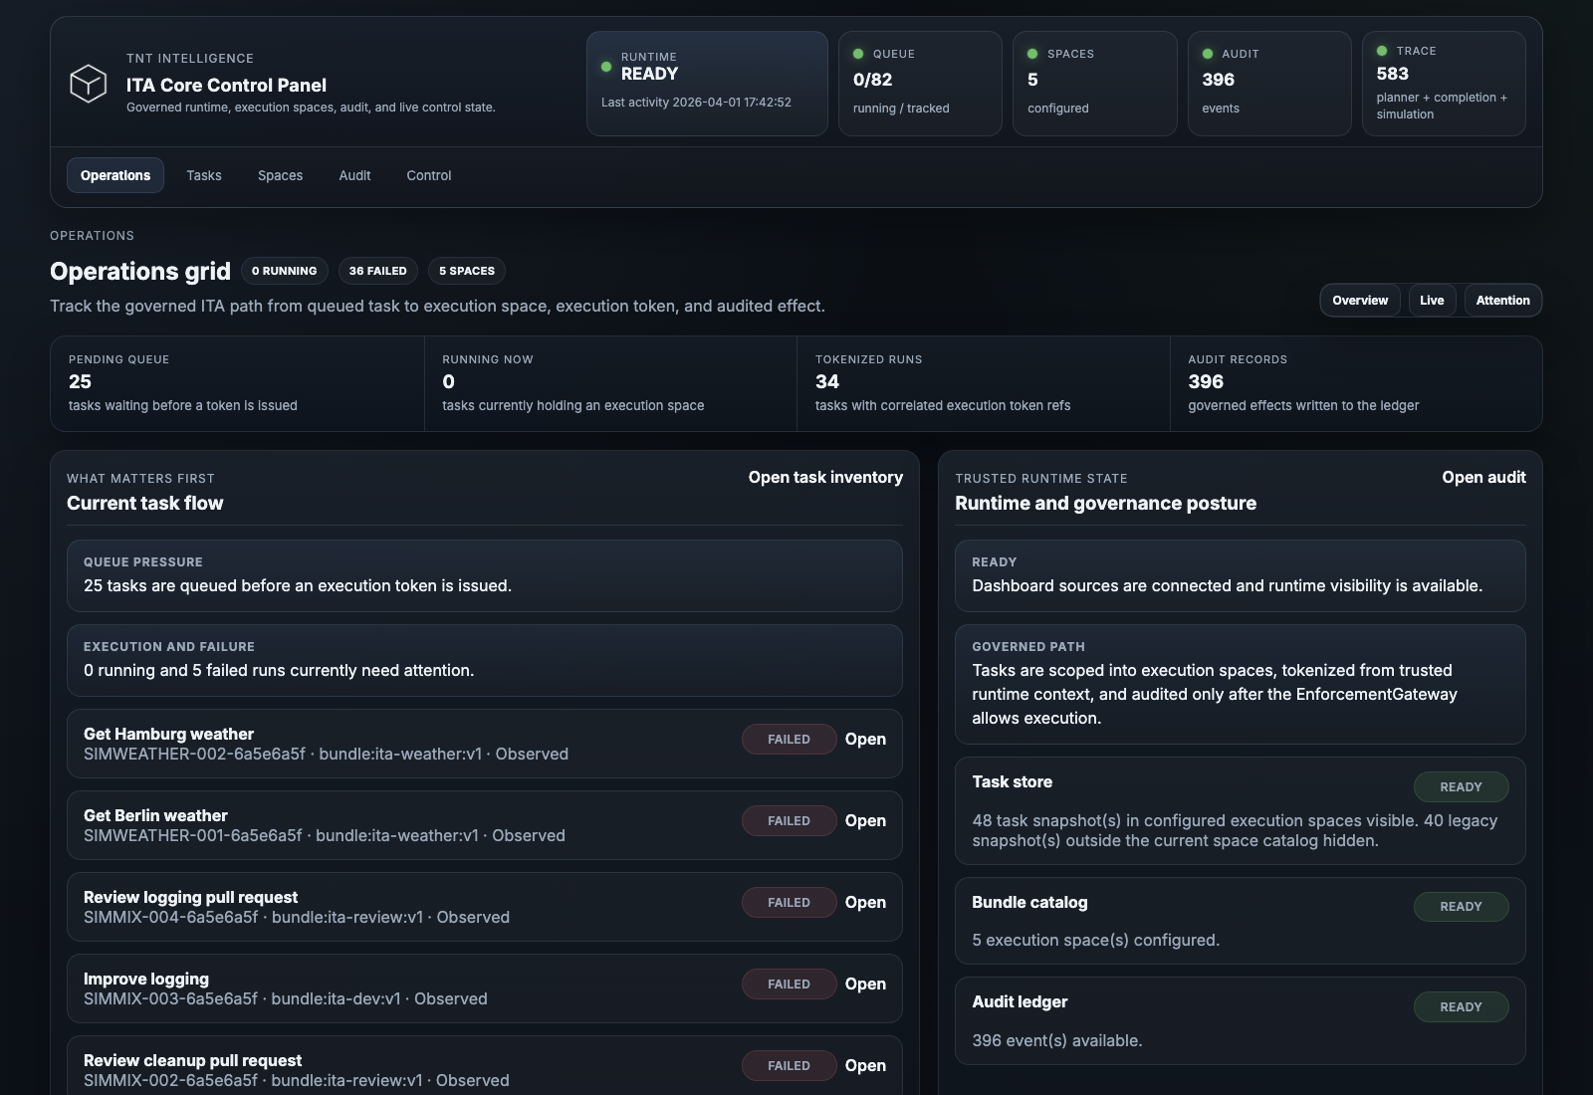This screenshot has width=1593, height=1095.
Task: Click the FAILED badge on Get Hamburg weather
Action: pyautogui.click(x=789, y=739)
